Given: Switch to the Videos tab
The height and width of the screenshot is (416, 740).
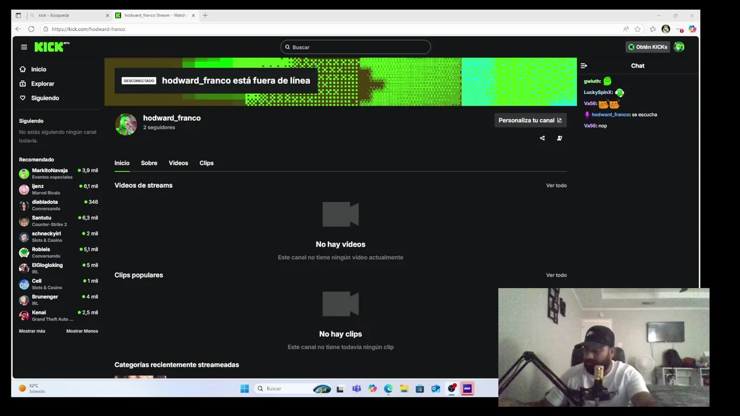Looking at the screenshot, I should (178, 163).
